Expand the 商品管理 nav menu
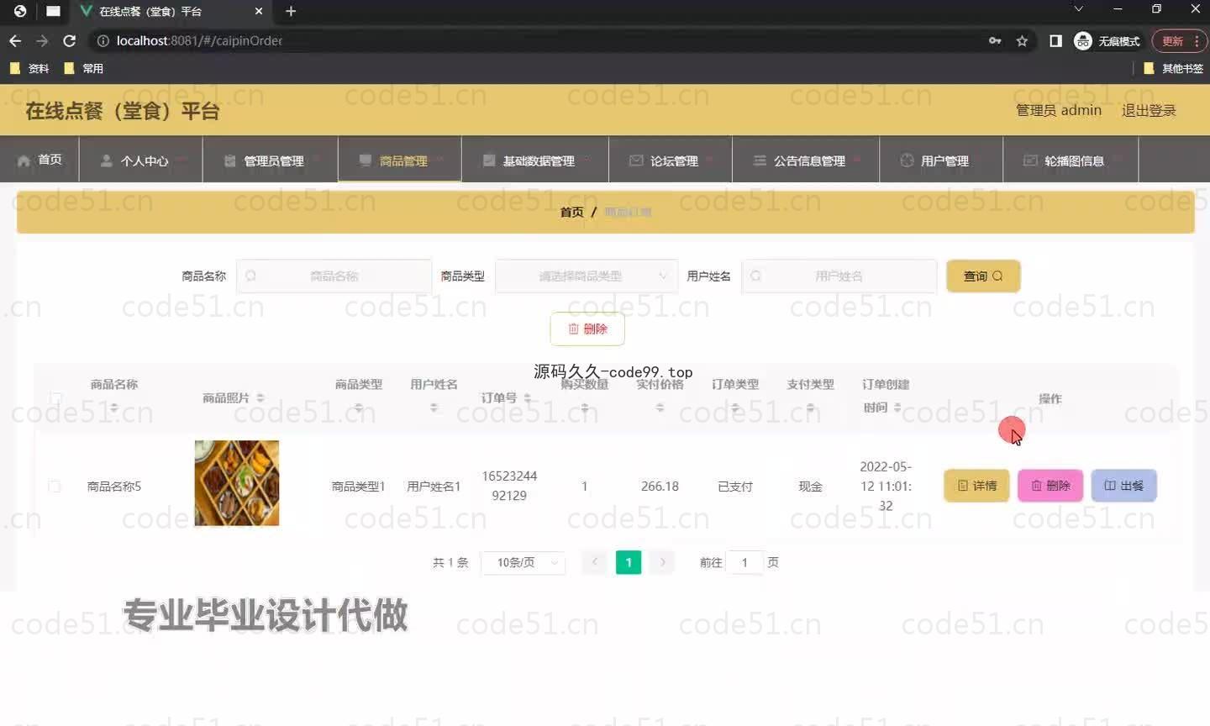Viewport: 1210px width, 726px height. [x=400, y=160]
